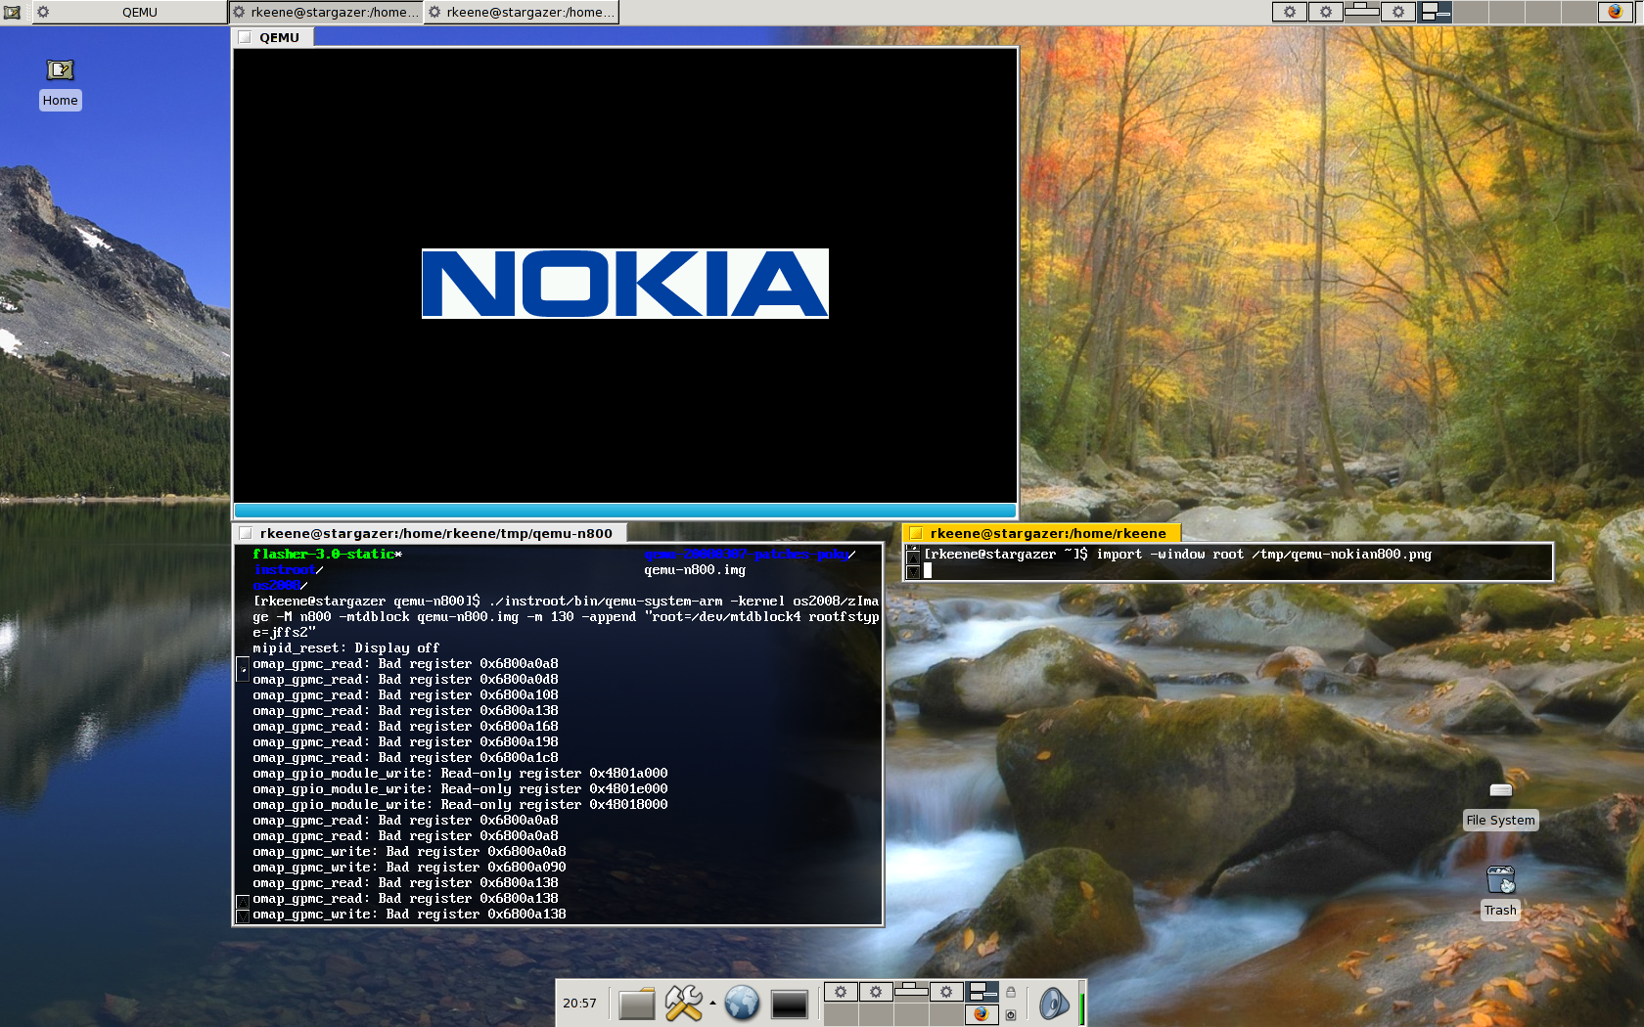1644x1027 pixels.
Task: Click the show-desktop icon in the top panel
Action: point(13,12)
